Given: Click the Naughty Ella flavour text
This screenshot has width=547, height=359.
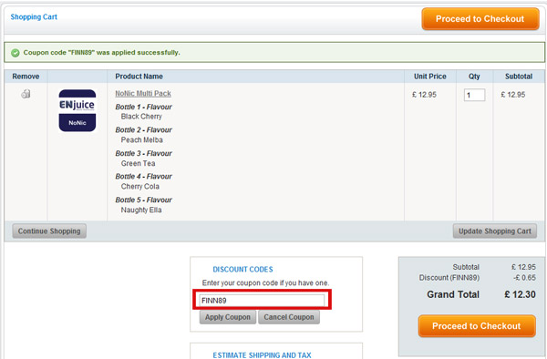Looking at the screenshot, I should click(x=141, y=210).
